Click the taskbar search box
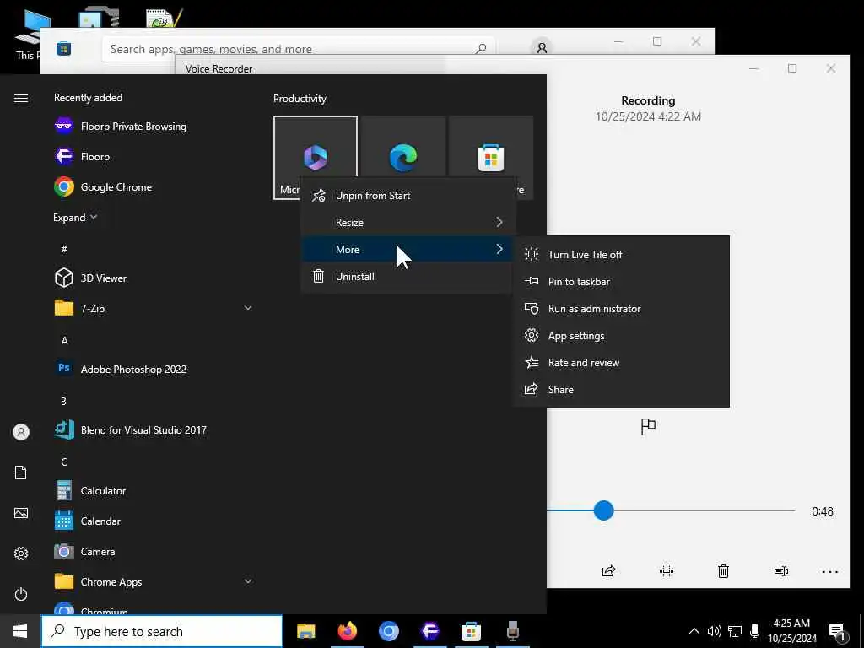 (162, 631)
